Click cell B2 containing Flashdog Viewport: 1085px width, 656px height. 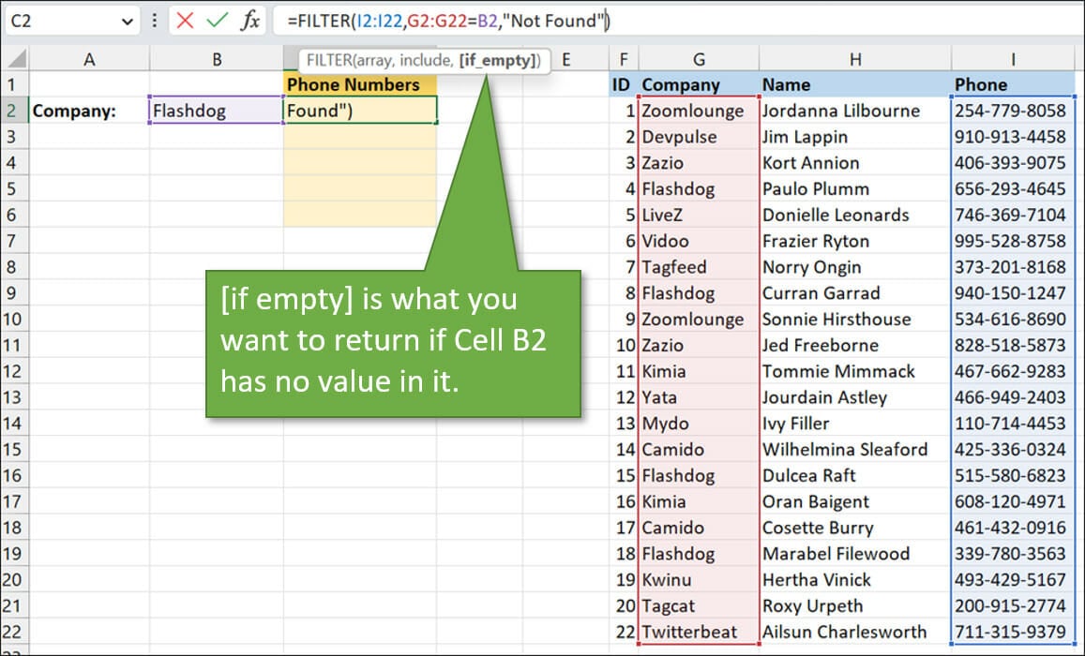click(x=216, y=111)
